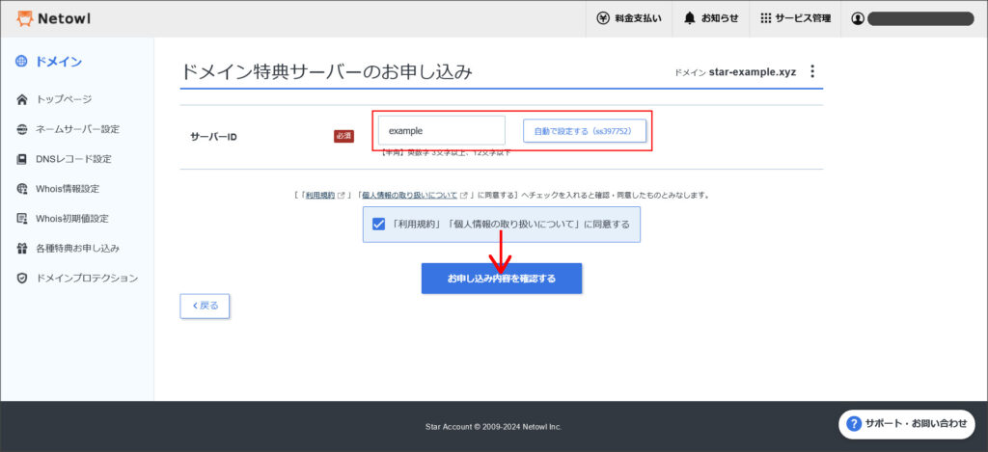
Task: Click the 必須 required badge
Action: point(344,135)
